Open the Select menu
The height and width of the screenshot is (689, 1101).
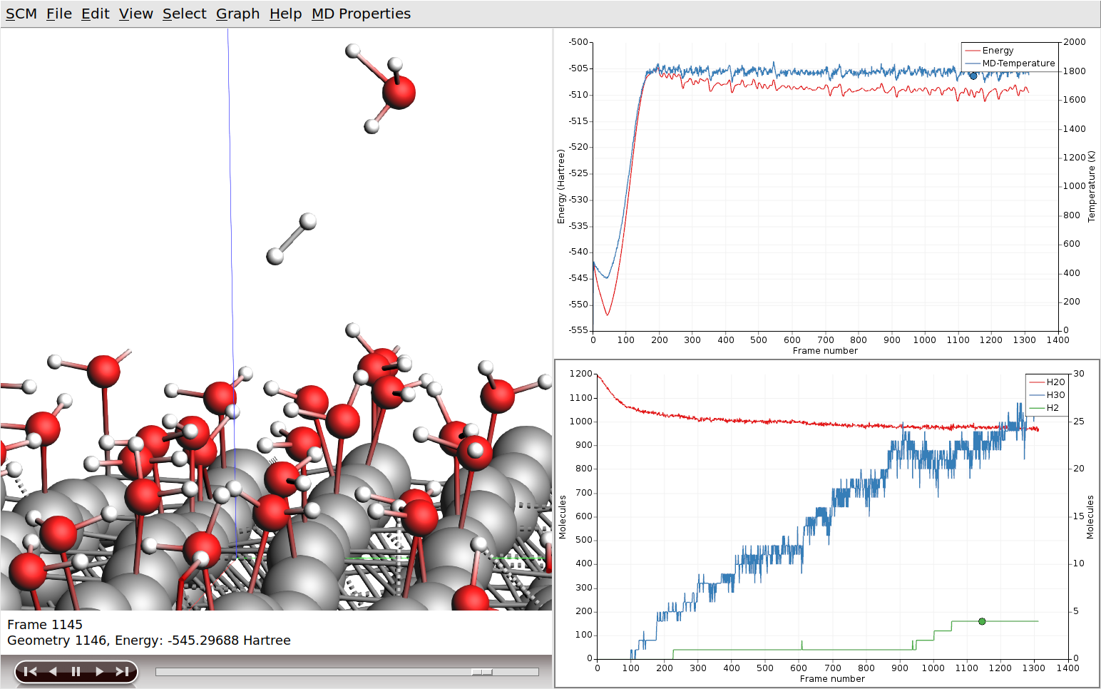coord(184,14)
